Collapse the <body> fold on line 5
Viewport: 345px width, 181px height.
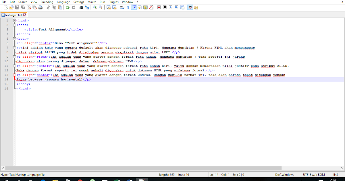[14, 38]
